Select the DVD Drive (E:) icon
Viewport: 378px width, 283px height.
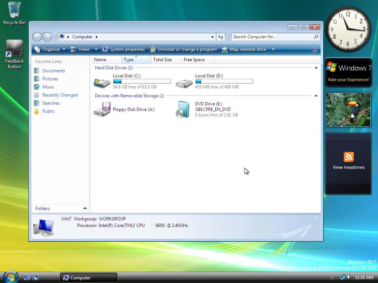(183, 109)
